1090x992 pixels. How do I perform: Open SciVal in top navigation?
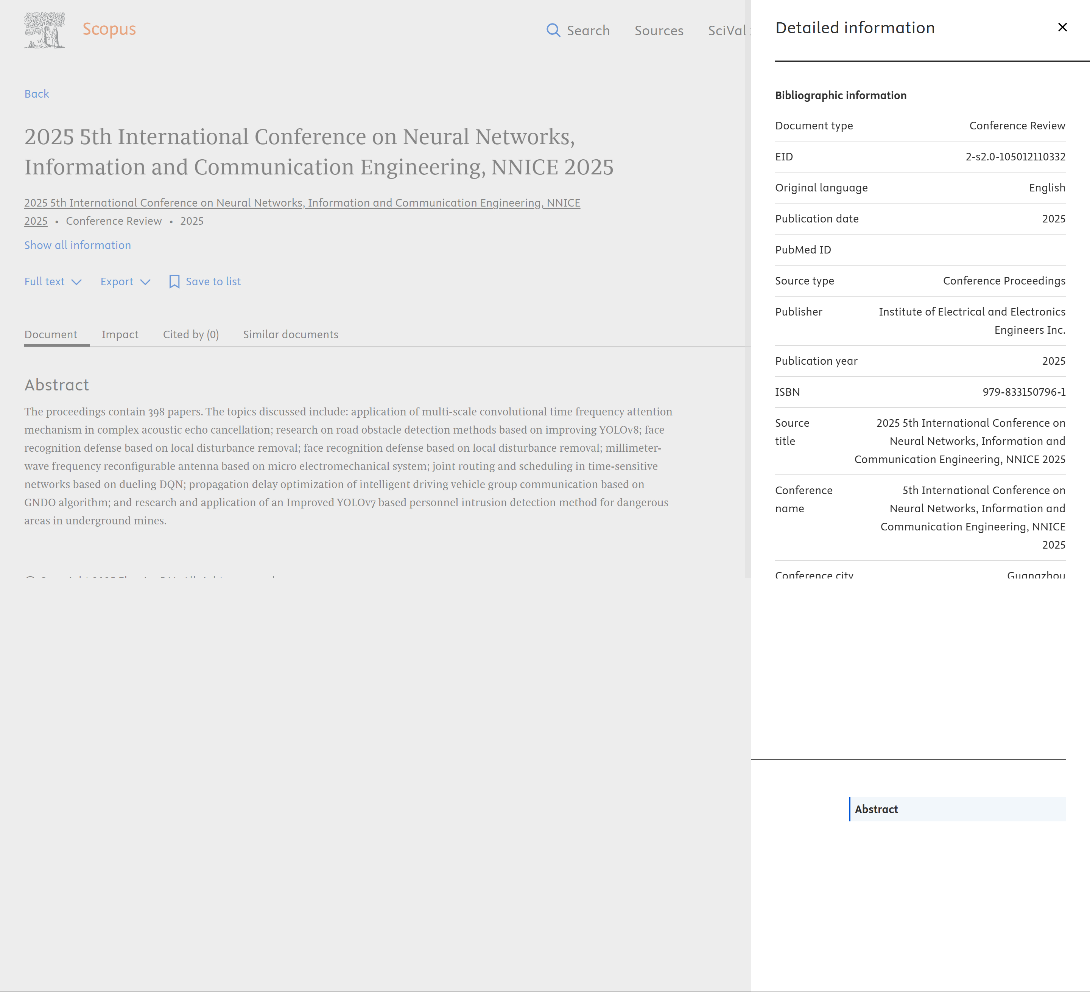[727, 31]
